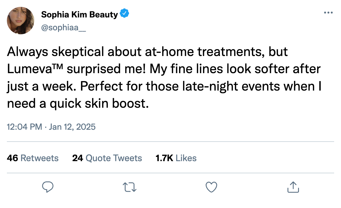Open the three-dot more options menu
The height and width of the screenshot is (208, 341).
(328, 13)
